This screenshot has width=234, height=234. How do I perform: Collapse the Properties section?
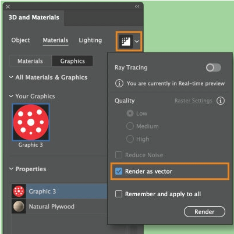click(x=11, y=169)
